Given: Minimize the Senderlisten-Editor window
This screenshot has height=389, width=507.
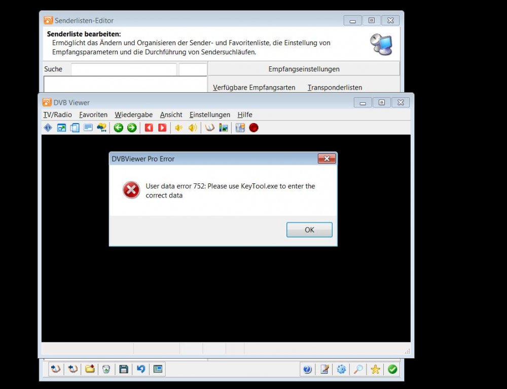Looking at the screenshot, I should 352,20.
